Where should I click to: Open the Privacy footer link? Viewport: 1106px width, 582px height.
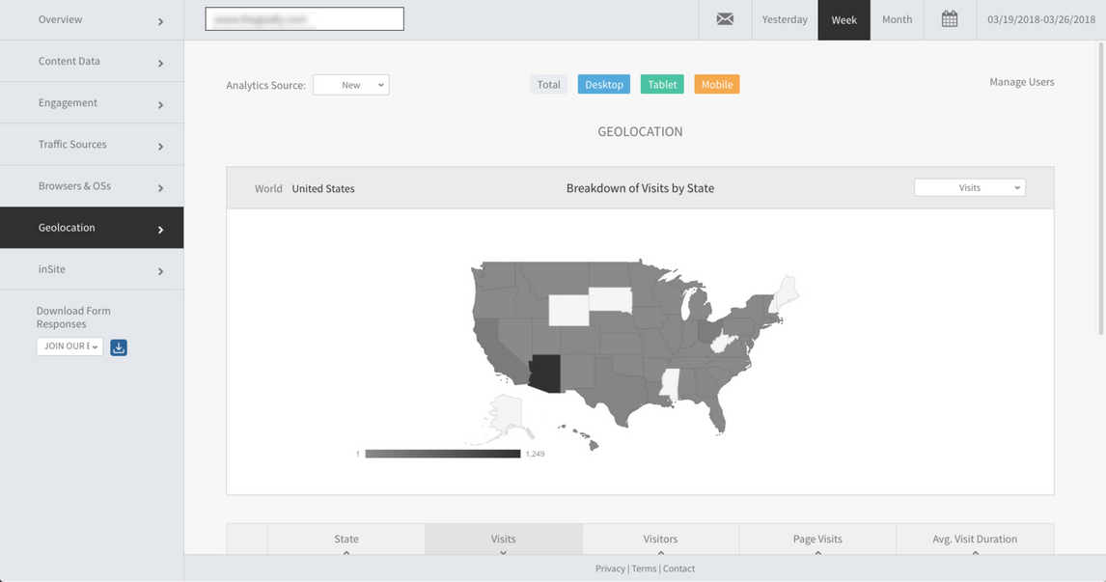(610, 568)
